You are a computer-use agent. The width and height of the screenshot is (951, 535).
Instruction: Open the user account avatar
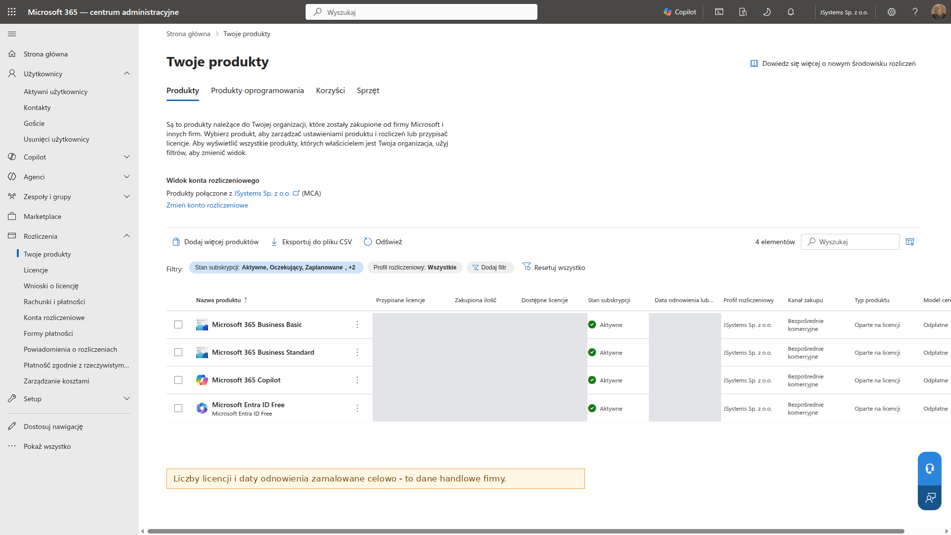pos(939,12)
